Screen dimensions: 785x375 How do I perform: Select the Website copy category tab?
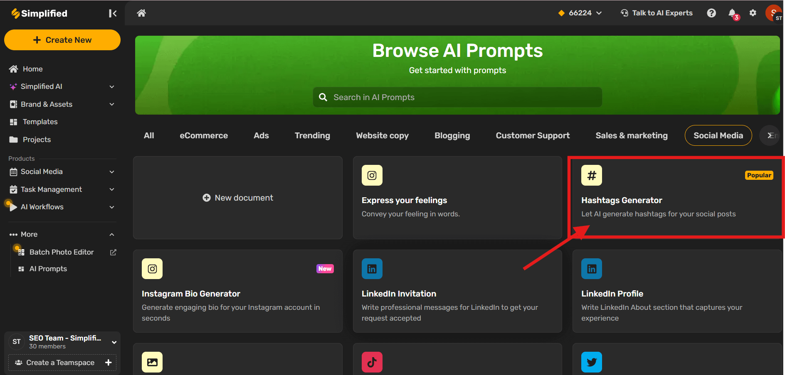(x=382, y=135)
